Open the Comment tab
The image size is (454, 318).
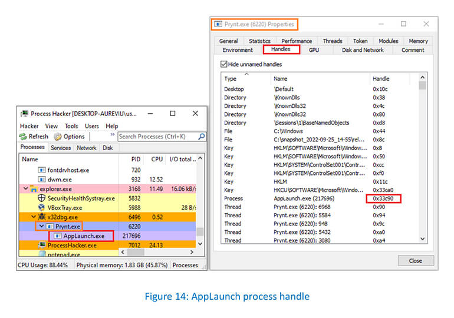pos(413,50)
